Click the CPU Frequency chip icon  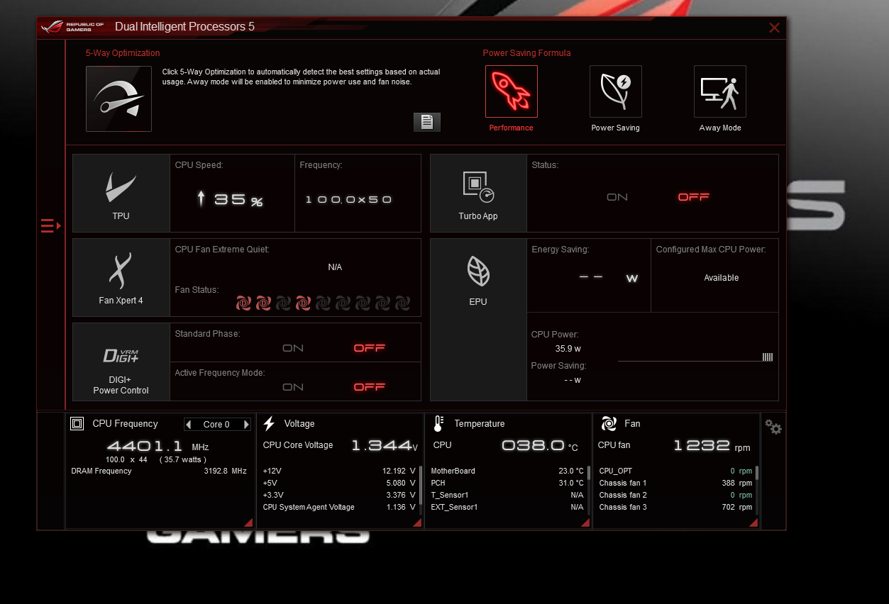(77, 424)
